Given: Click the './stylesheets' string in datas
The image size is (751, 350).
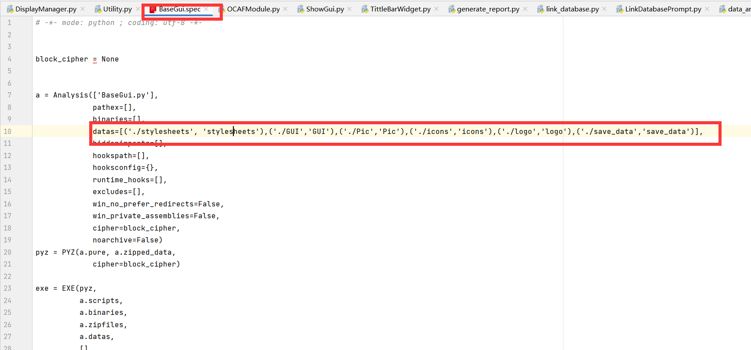Looking at the screenshot, I should pyautogui.click(x=161, y=132).
